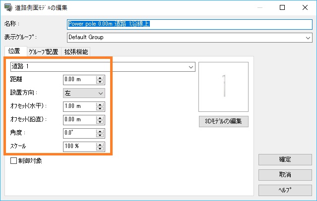The height and width of the screenshot is (201, 317).
Task: Close the 道路側面モデルの編集 dialog
Action: pyautogui.click(x=305, y=7)
